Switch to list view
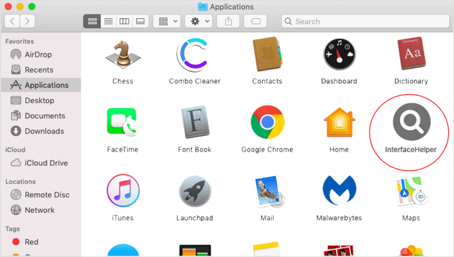Screen dimensions: 454x257 (108, 21)
